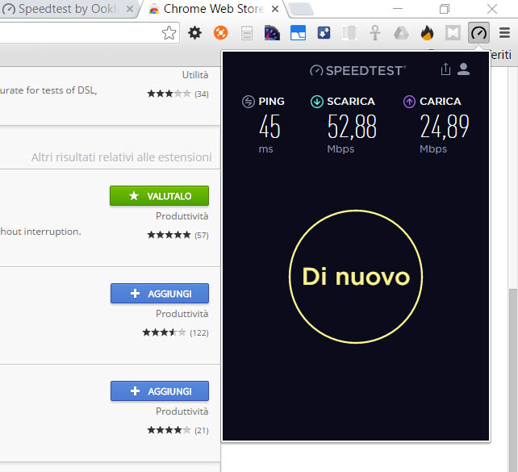Screen dimensions: 518x472
Task: Click the orange lifebuoy extension icon
Action: click(221, 33)
